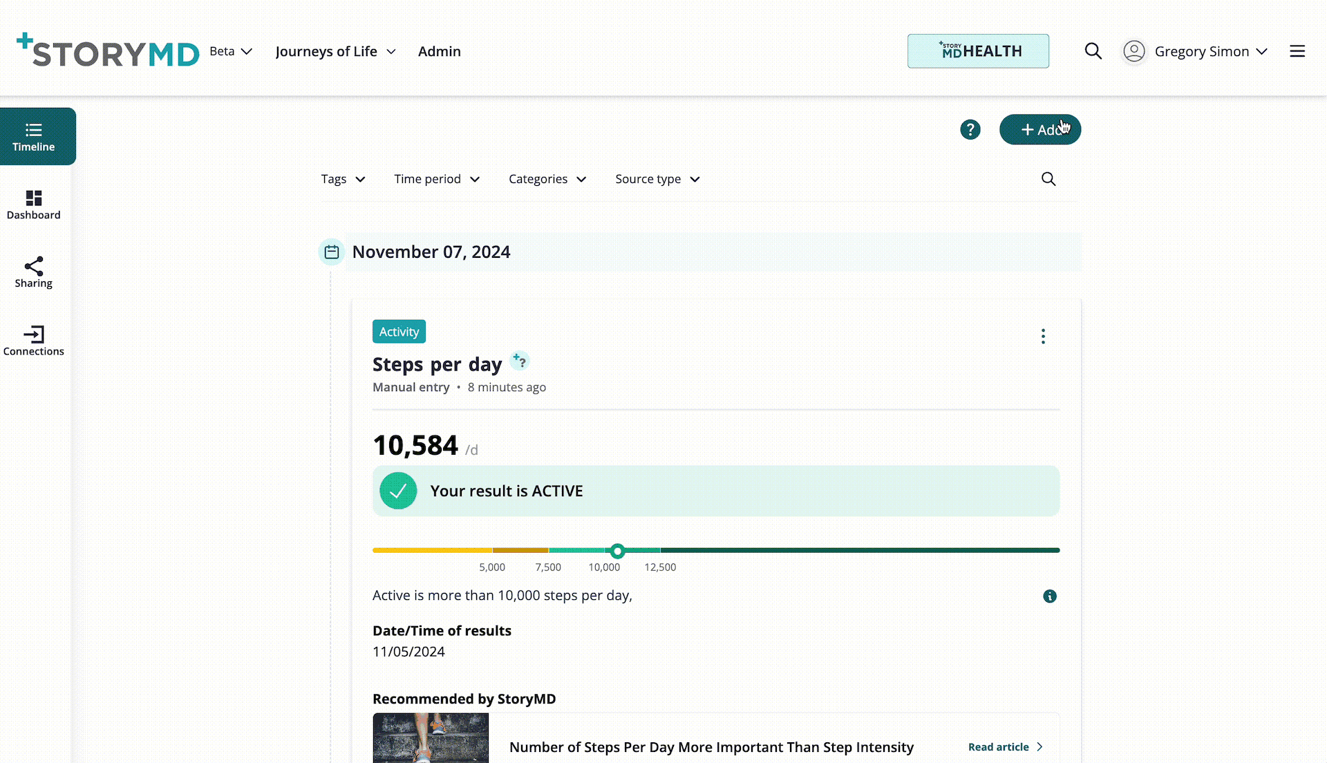This screenshot has height=763, width=1327.
Task: Open the Journeys of Life menu
Action: [x=335, y=52]
